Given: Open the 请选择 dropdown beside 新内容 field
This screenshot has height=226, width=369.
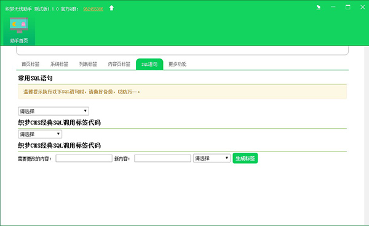Looking at the screenshot, I should [x=212, y=158].
